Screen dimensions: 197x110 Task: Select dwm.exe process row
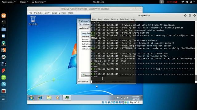click(x=86, y=39)
